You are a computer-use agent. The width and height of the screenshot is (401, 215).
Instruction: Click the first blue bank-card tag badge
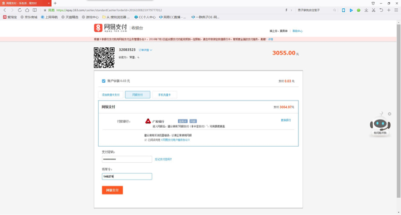(x=183, y=121)
